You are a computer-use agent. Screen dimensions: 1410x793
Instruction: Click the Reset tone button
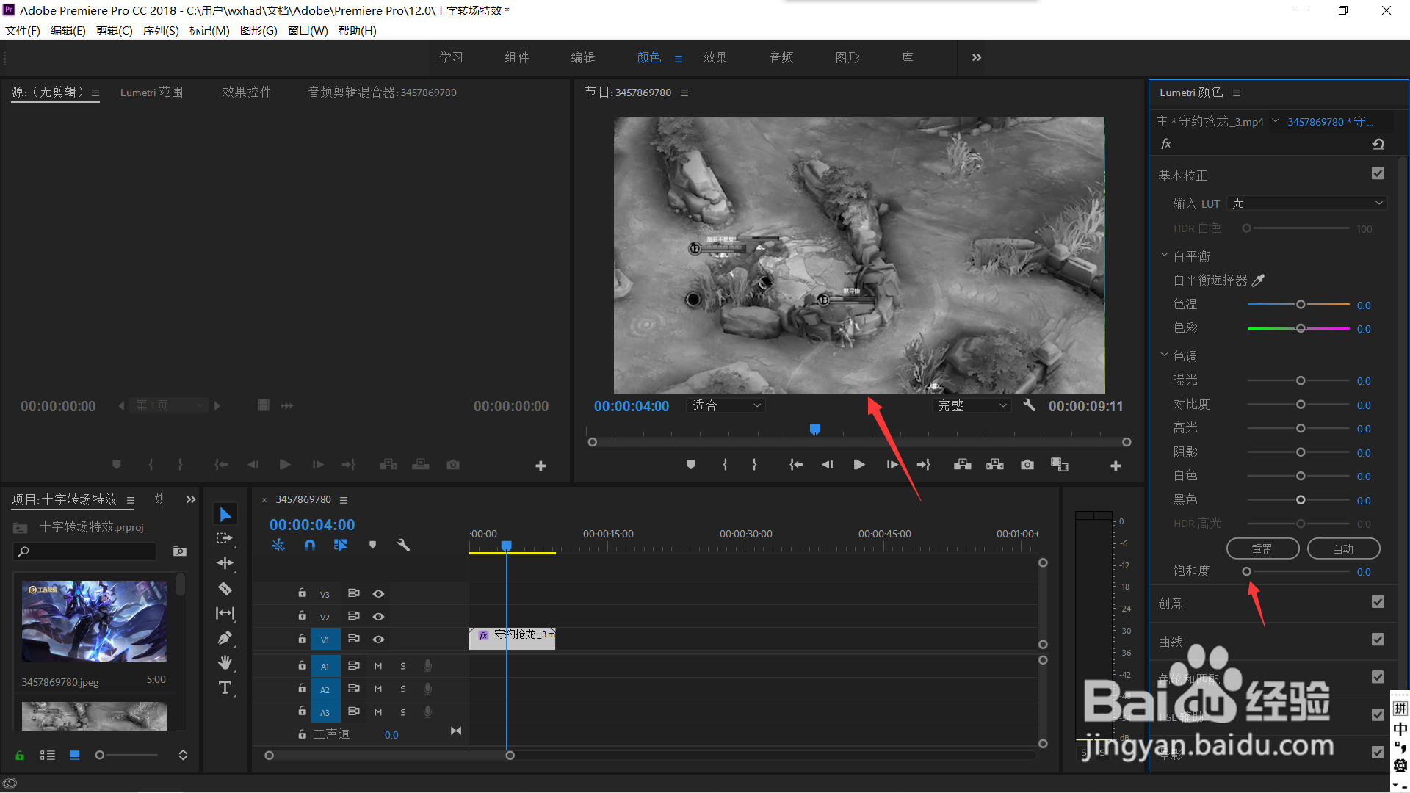pyautogui.click(x=1262, y=548)
